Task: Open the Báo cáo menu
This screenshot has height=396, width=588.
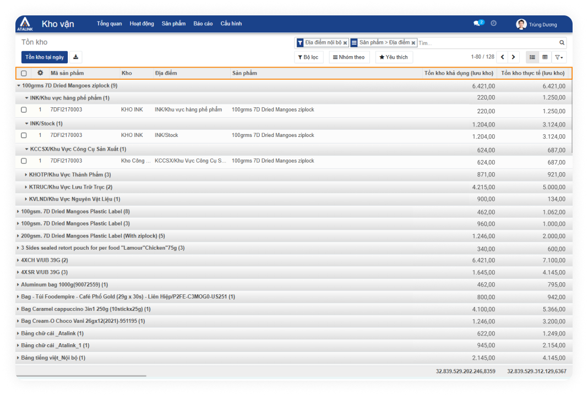Action: (x=203, y=24)
